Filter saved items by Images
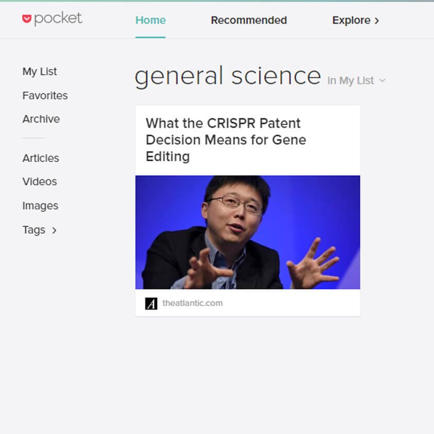Screen dimensions: 434x434 point(40,206)
